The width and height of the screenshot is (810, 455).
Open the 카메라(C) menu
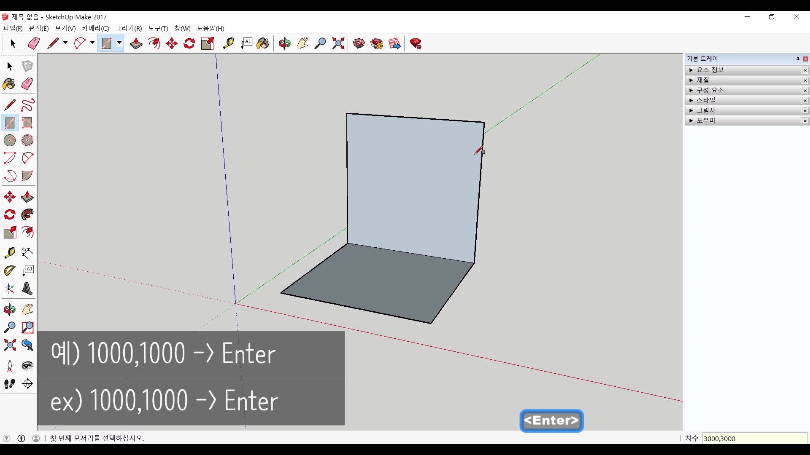95,28
